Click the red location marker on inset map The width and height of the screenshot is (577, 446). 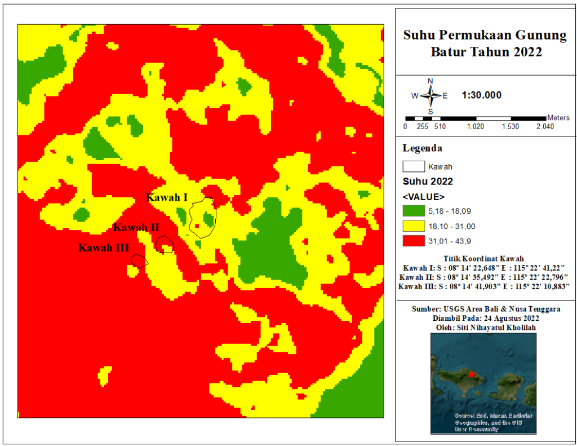click(x=472, y=374)
